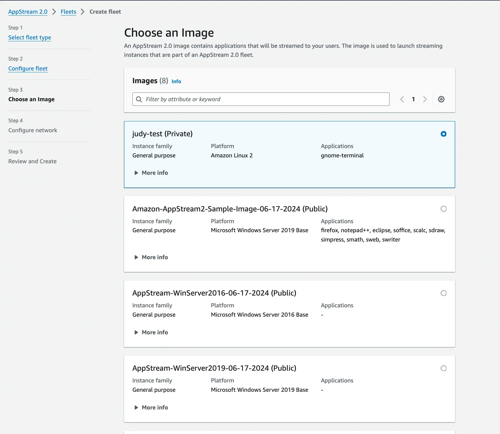This screenshot has width=500, height=434.
Task: Choose AppStream-WinServer2019-06-17-2024 radio button
Action: [444, 368]
